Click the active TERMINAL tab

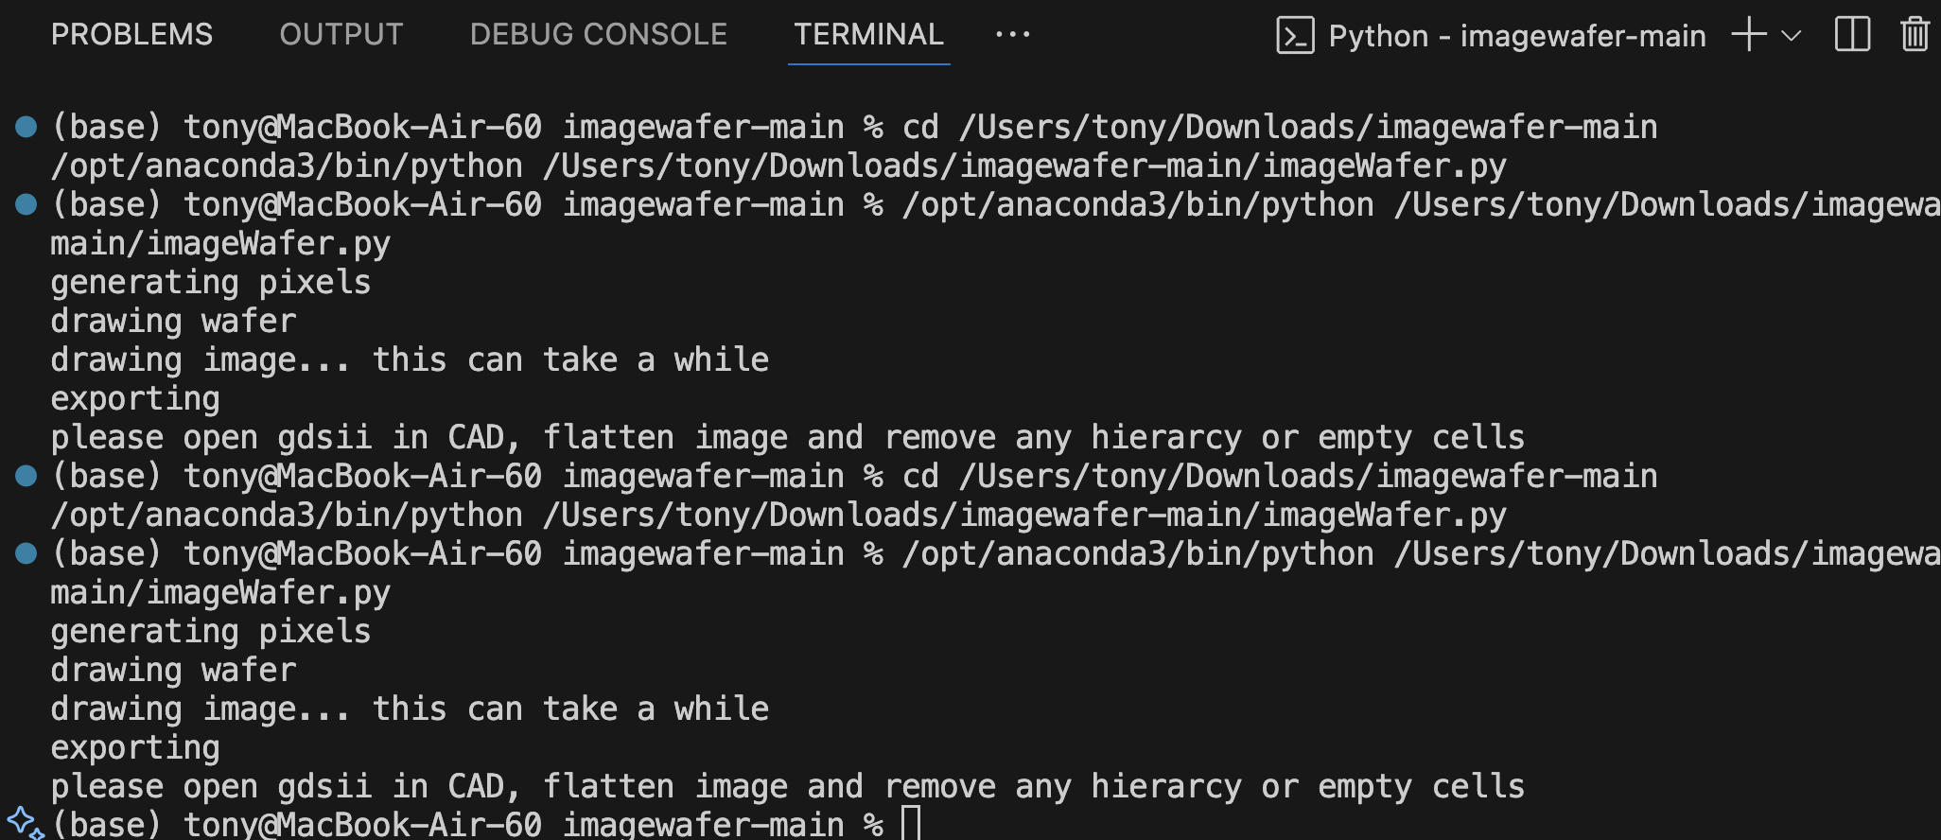(868, 34)
